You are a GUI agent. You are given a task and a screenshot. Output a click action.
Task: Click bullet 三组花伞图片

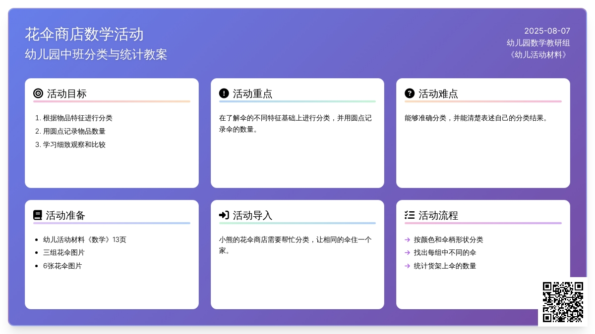pyautogui.click(x=64, y=252)
